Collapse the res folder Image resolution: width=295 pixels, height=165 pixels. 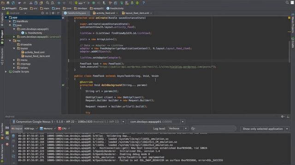10,41
